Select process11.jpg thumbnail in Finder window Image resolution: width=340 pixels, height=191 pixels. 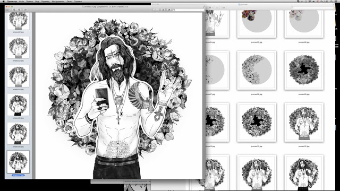tap(257, 123)
